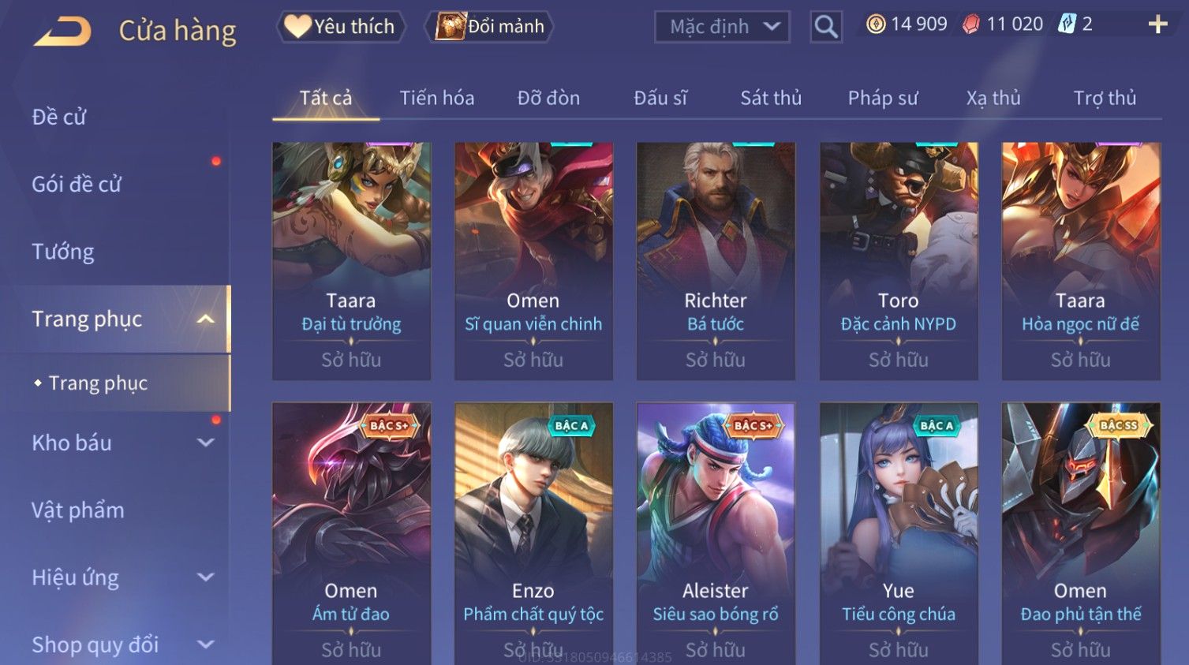
Task: Select the Pháp sư tab
Action: tap(883, 98)
